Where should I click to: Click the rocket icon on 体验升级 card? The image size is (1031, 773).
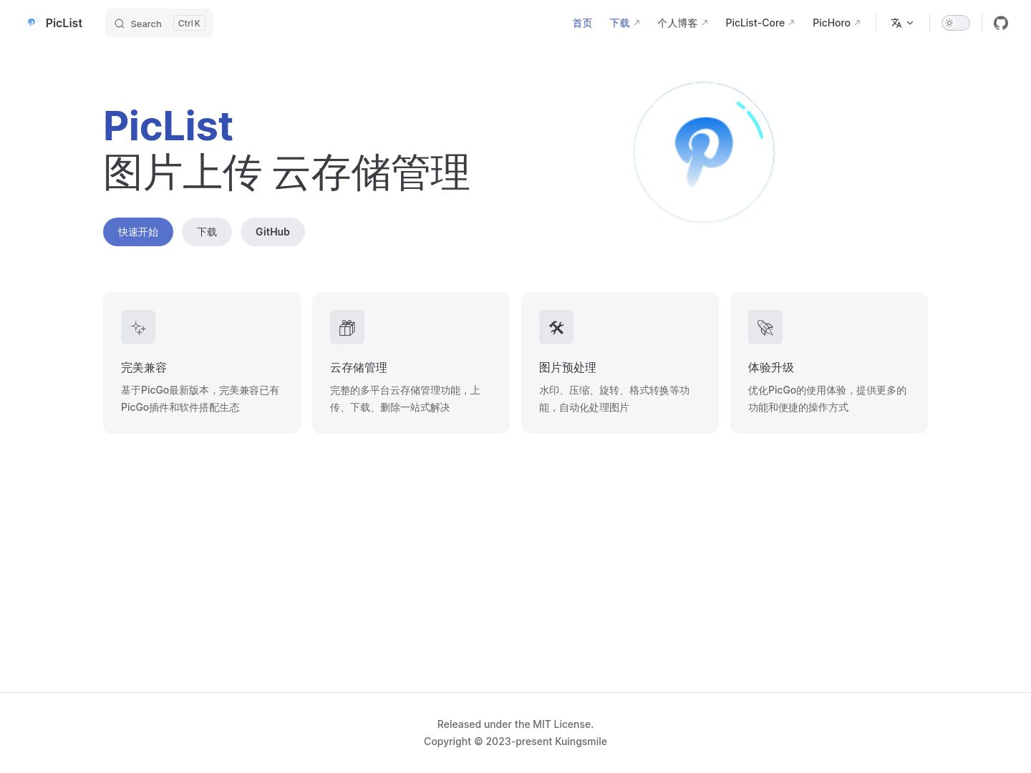[765, 327]
